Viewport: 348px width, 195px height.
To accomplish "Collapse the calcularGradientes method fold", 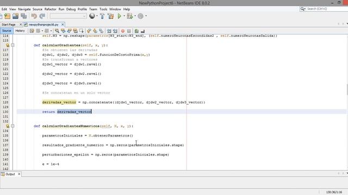I will tap(13, 45).
